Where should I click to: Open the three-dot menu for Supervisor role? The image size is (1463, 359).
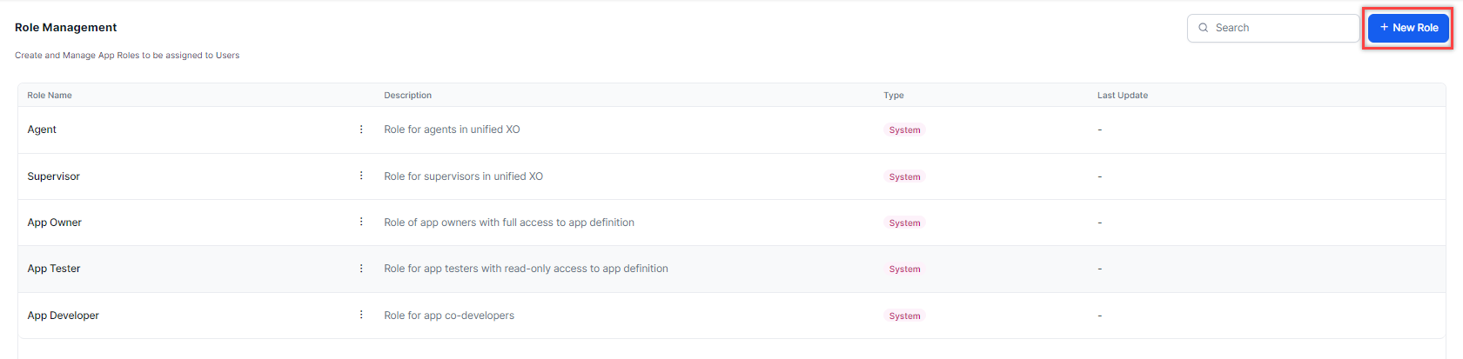(x=361, y=176)
